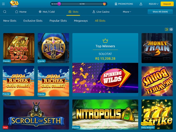Switch to the featured layout view

[x=167, y=29]
